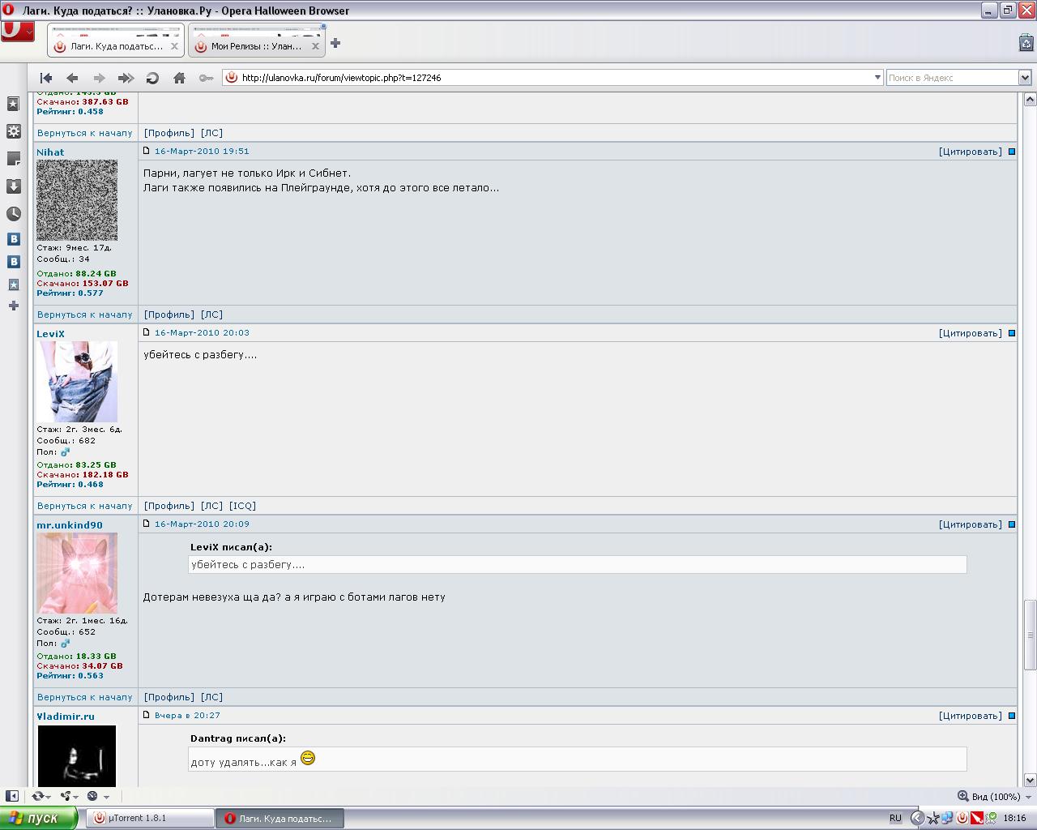Screen dimensions: 1037x830
Task: Add a new panel with plus icon
Action: point(14,306)
